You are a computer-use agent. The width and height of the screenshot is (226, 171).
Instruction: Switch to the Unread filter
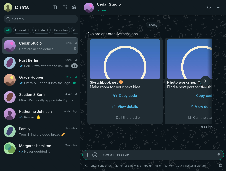(x=22, y=30)
